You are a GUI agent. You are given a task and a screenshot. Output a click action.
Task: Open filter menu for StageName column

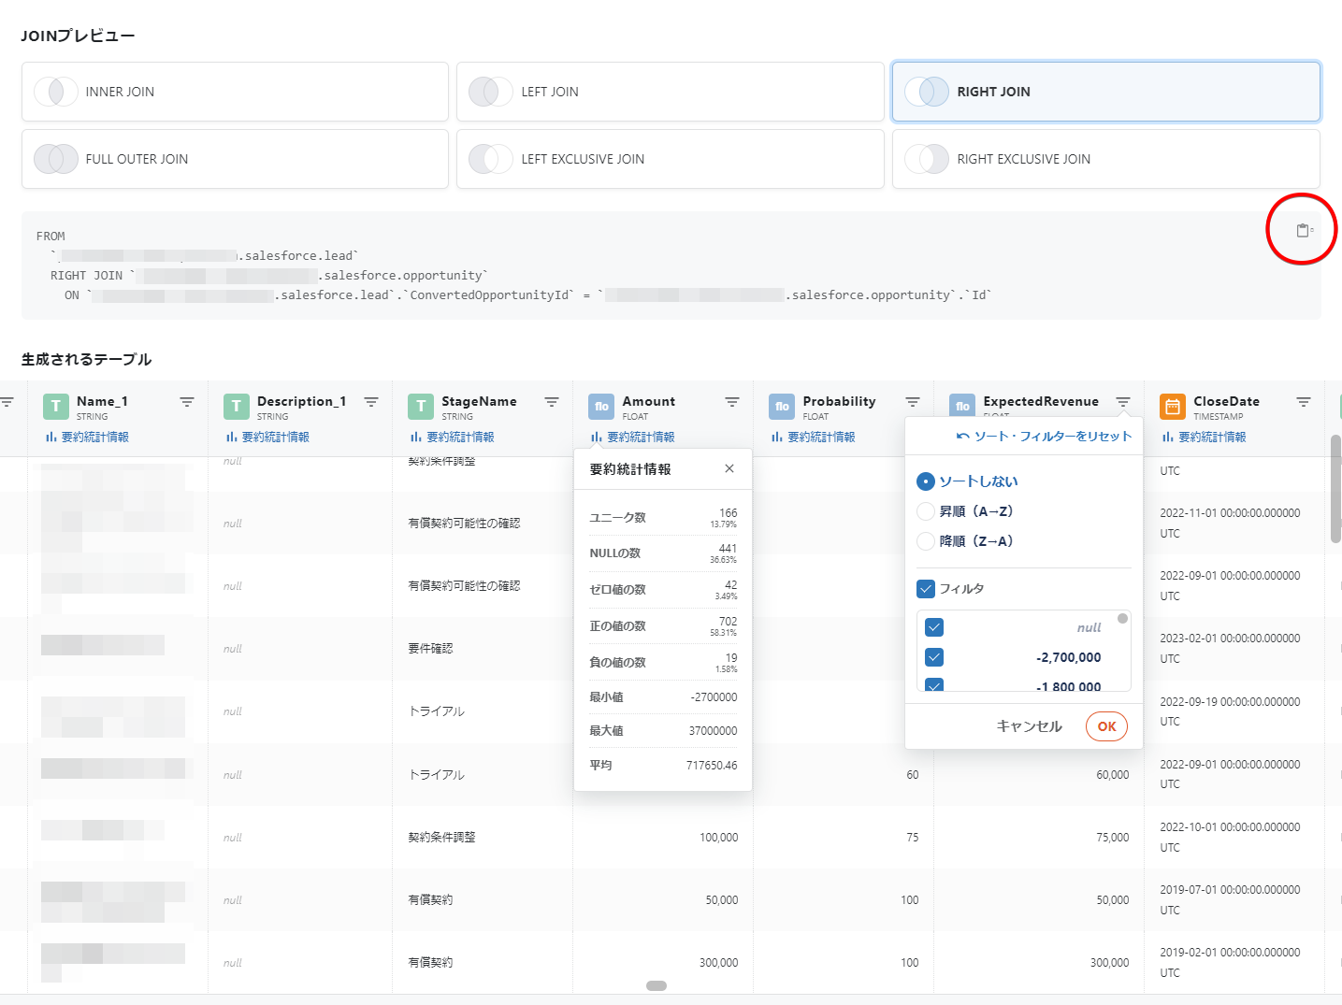click(x=552, y=402)
